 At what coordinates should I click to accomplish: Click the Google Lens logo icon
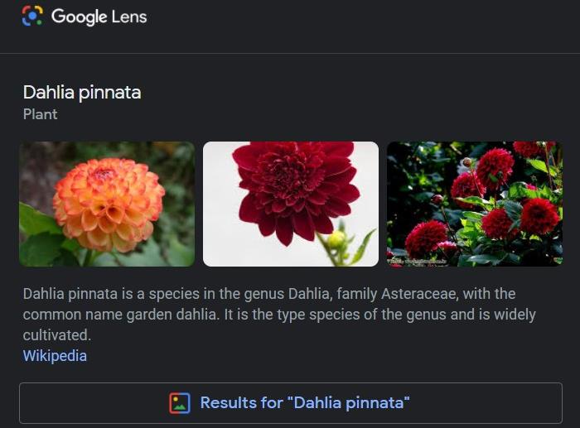(x=32, y=16)
